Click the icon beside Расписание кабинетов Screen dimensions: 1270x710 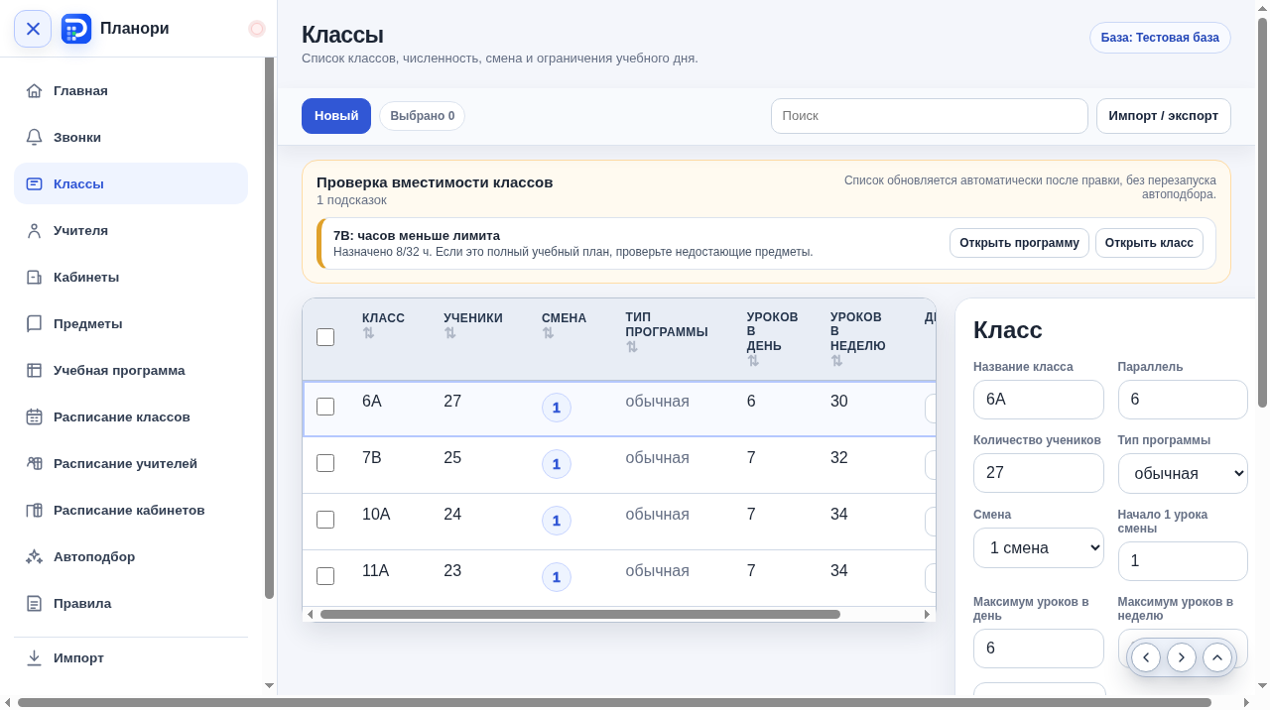[x=35, y=511]
